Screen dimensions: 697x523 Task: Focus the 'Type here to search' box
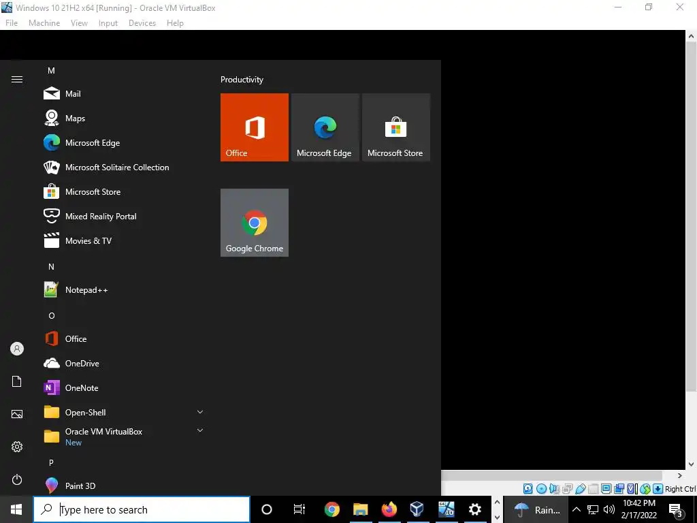(x=142, y=509)
